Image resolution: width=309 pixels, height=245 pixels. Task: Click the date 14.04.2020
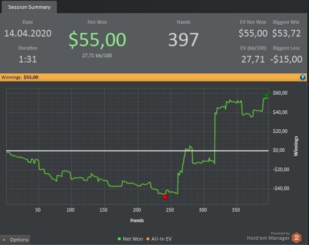tap(28, 33)
